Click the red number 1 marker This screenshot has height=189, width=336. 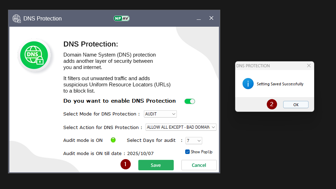pos(125,165)
